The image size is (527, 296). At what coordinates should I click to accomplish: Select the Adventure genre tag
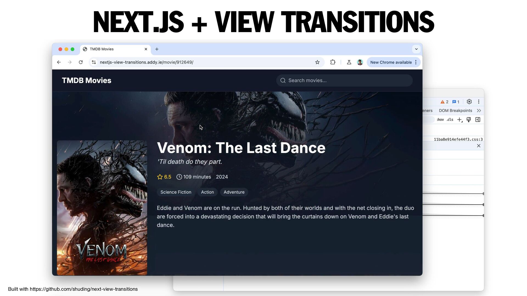point(234,192)
